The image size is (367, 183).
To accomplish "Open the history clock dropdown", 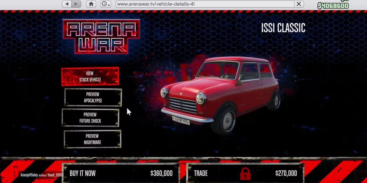I will (x=106, y=4).
